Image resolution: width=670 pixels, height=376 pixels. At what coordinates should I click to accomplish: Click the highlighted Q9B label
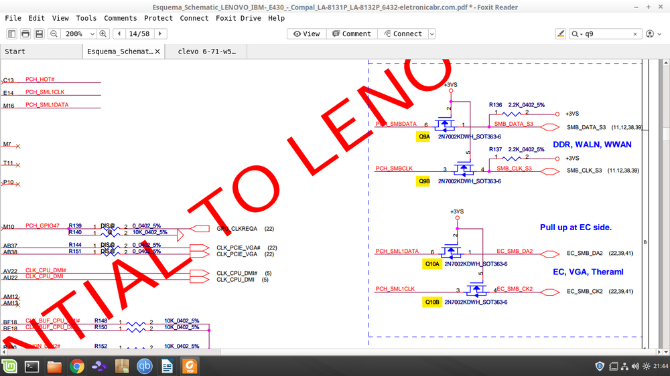coord(423,181)
